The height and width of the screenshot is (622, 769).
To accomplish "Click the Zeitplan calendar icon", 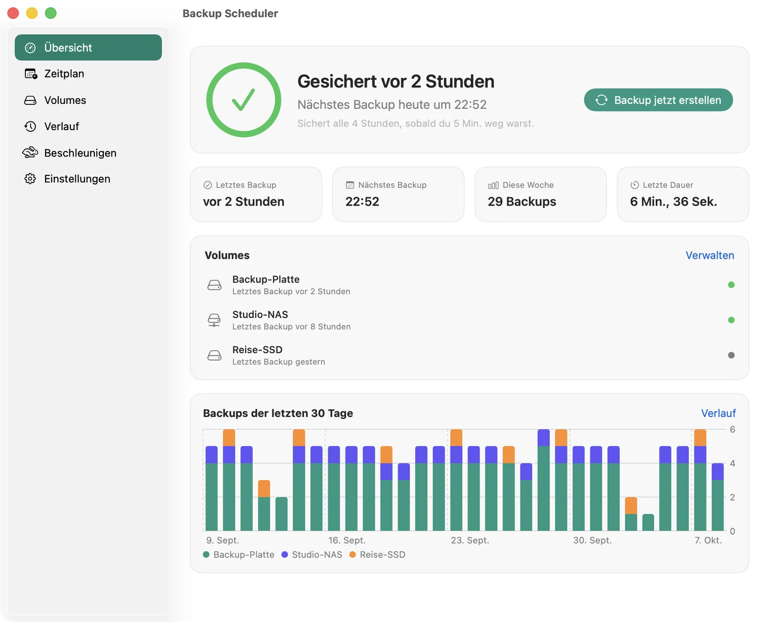I will 31,74.
